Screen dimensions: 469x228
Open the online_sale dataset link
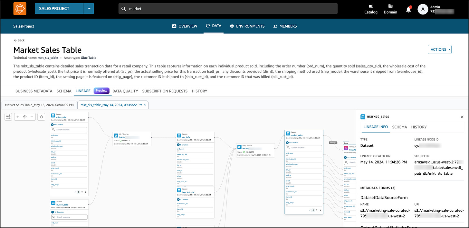61,117
